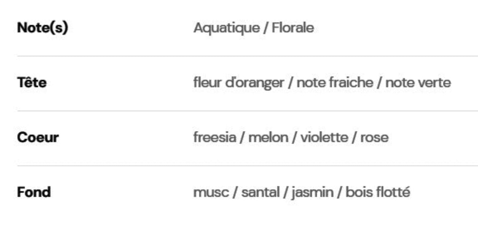
Task: Select the "Tête" row label
Action: [x=32, y=83]
